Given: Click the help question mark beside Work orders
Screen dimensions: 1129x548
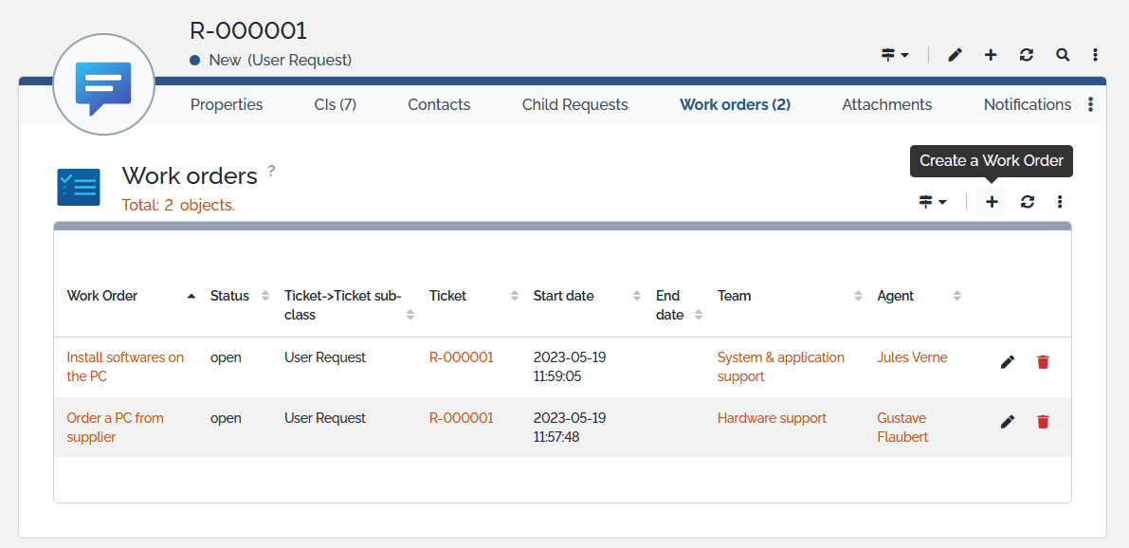Looking at the screenshot, I should click(271, 171).
